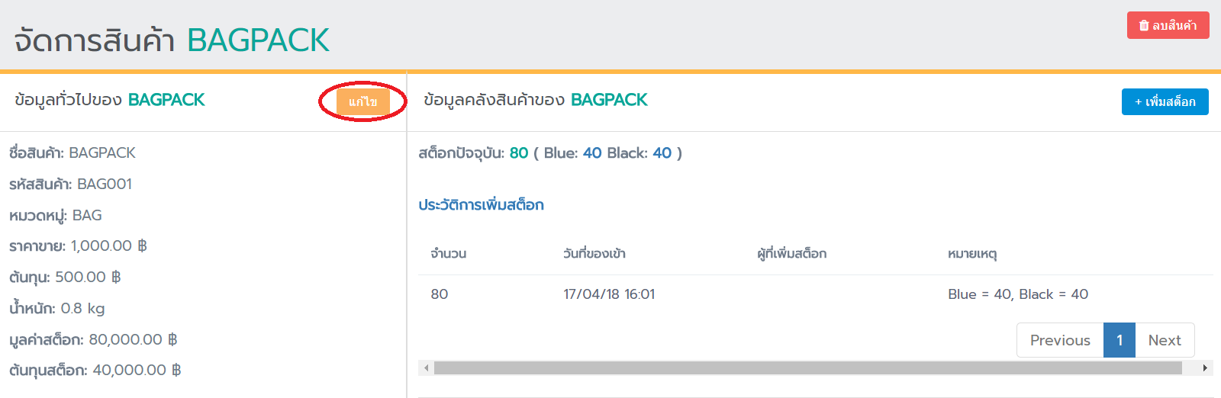Click the red ลบสินค้า delete button
This screenshot has width=1221, height=398.
pos(1168,25)
